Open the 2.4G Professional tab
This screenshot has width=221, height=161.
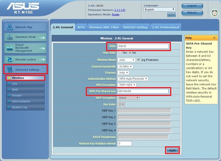coord(165,27)
